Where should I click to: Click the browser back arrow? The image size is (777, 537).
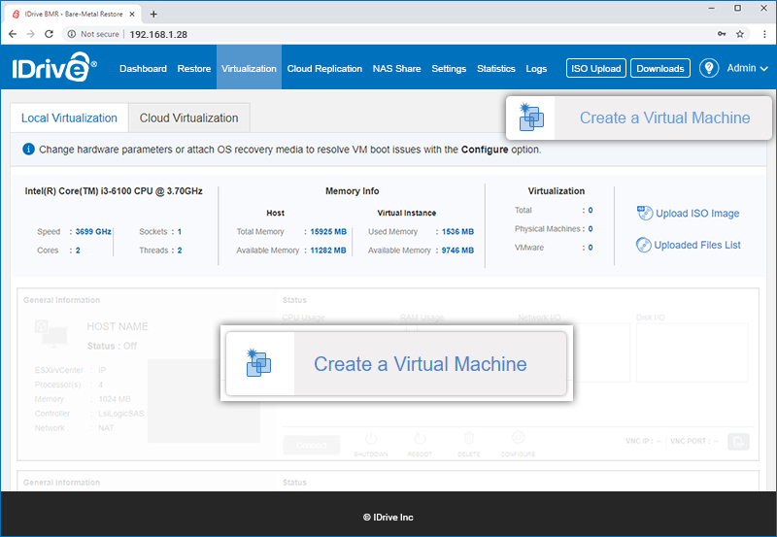point(13,34)
